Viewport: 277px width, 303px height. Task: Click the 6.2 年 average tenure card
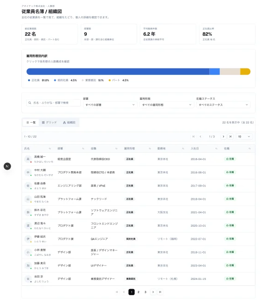[x=168, y=34]
